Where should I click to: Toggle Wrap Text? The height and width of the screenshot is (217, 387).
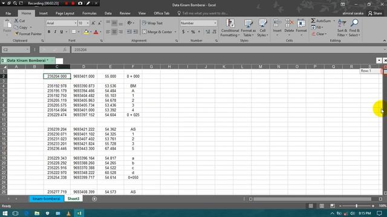152,23
